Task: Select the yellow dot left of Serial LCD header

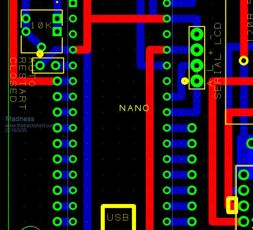Action: tap(185, 81)
